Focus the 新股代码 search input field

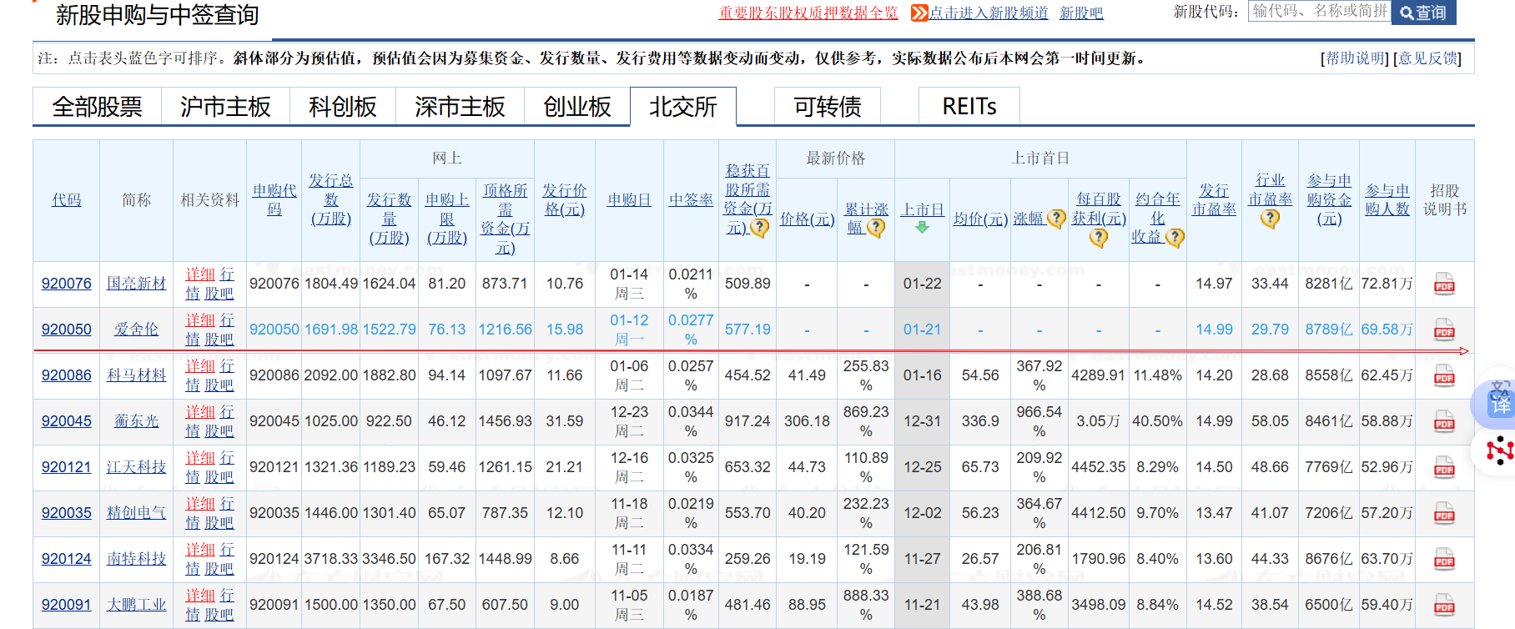(1319, 11)
